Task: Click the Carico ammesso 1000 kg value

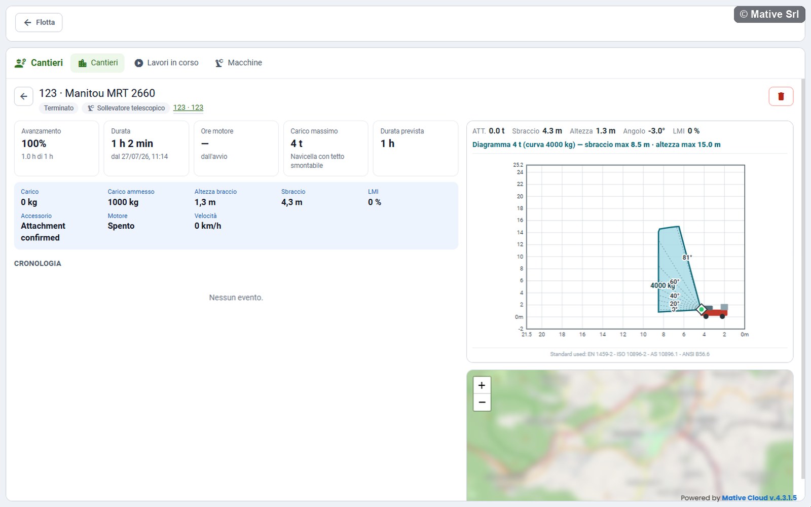Action: click(123, 202)
